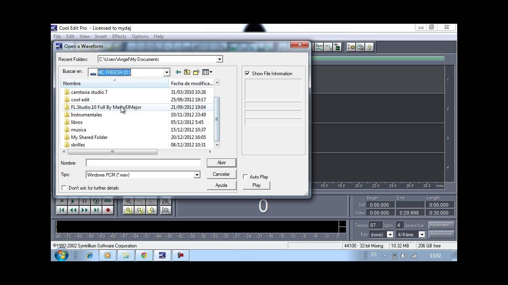This screenshot has width=508, height=285.
Task: Click the Abrir button
Action: [x=221, y=163]
